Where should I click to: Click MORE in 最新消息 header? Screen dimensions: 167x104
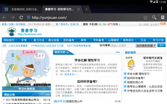(x=118, y=52)
